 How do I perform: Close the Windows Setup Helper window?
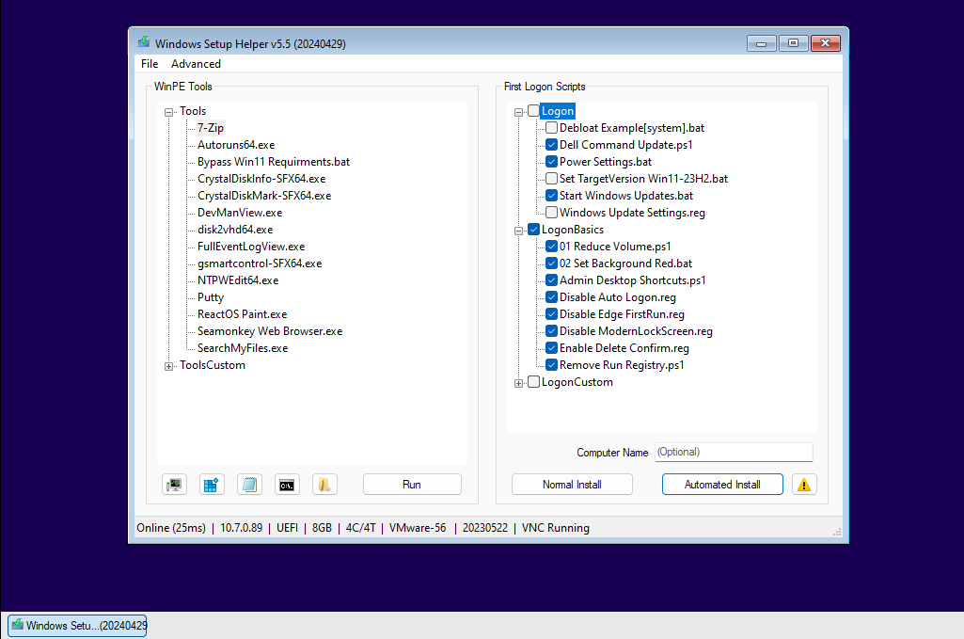825,43
